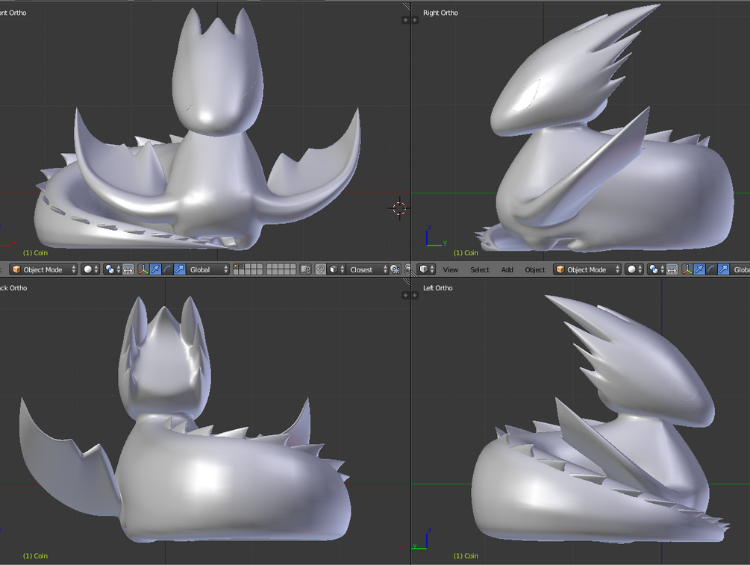Open viewport shading selector in Front Ortho header
The image size is (750, 565).
coord(90,269)
